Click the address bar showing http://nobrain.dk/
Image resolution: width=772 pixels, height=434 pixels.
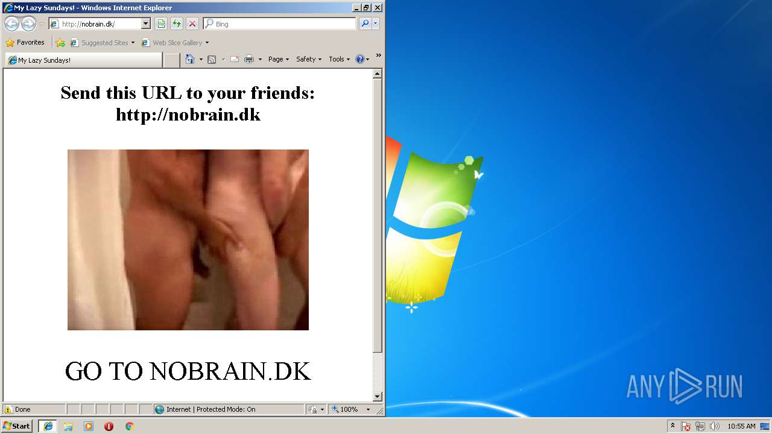95,24
